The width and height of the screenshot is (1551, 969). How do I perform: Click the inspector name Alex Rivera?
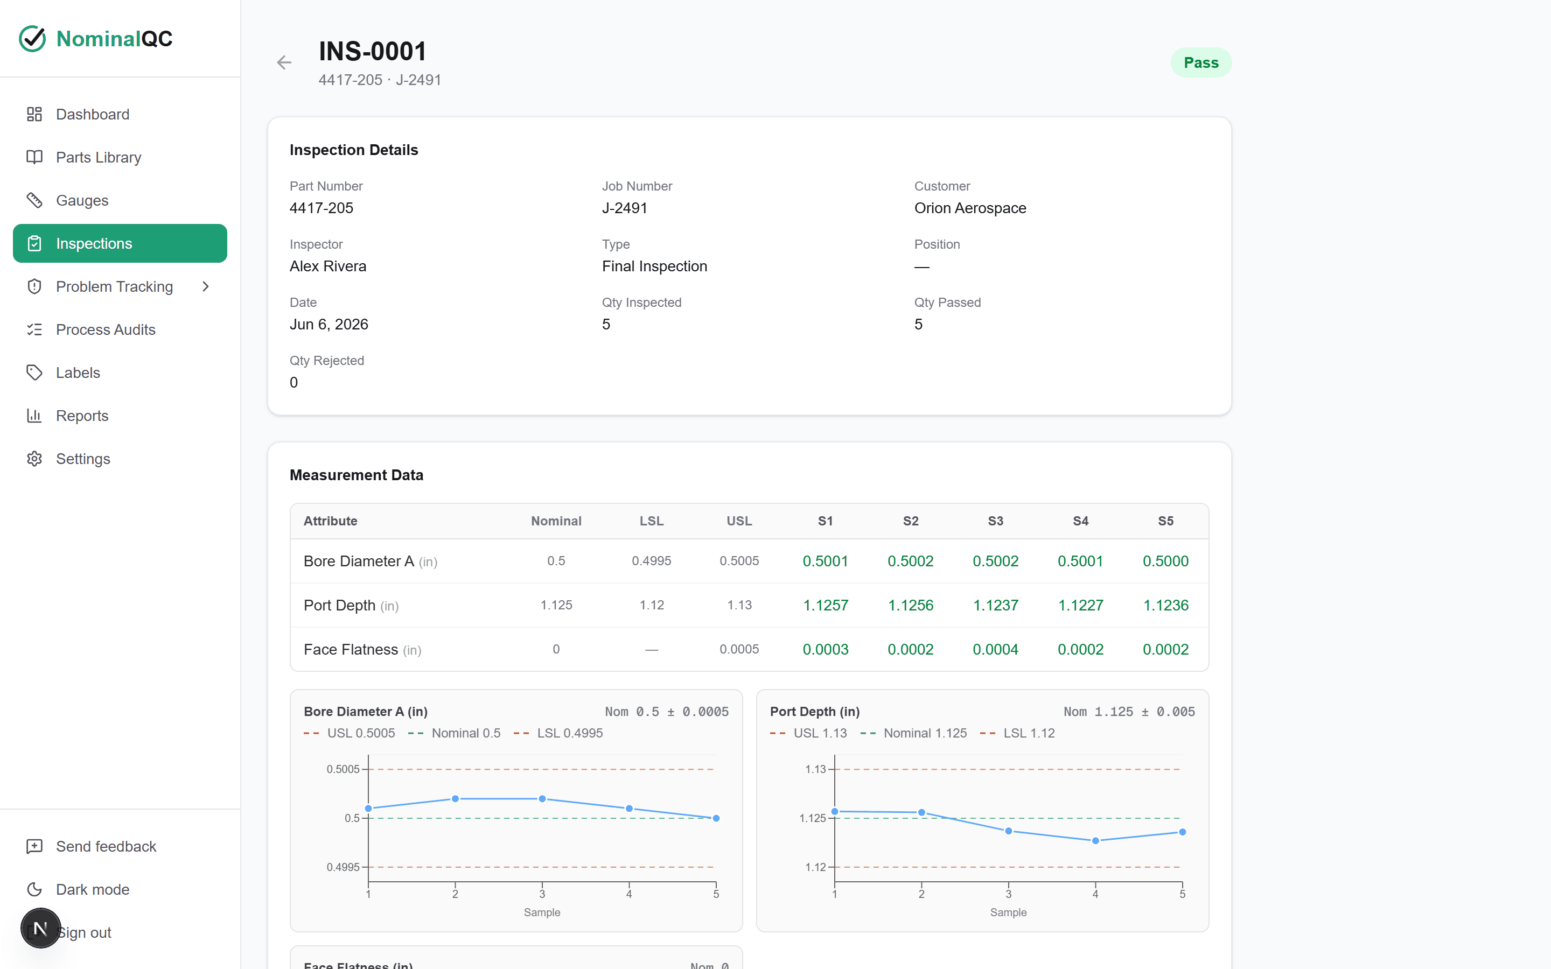[x=327, y=266]
